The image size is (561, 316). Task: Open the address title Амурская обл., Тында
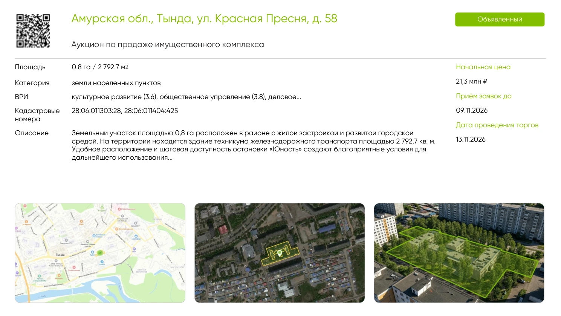pos(204,18)
